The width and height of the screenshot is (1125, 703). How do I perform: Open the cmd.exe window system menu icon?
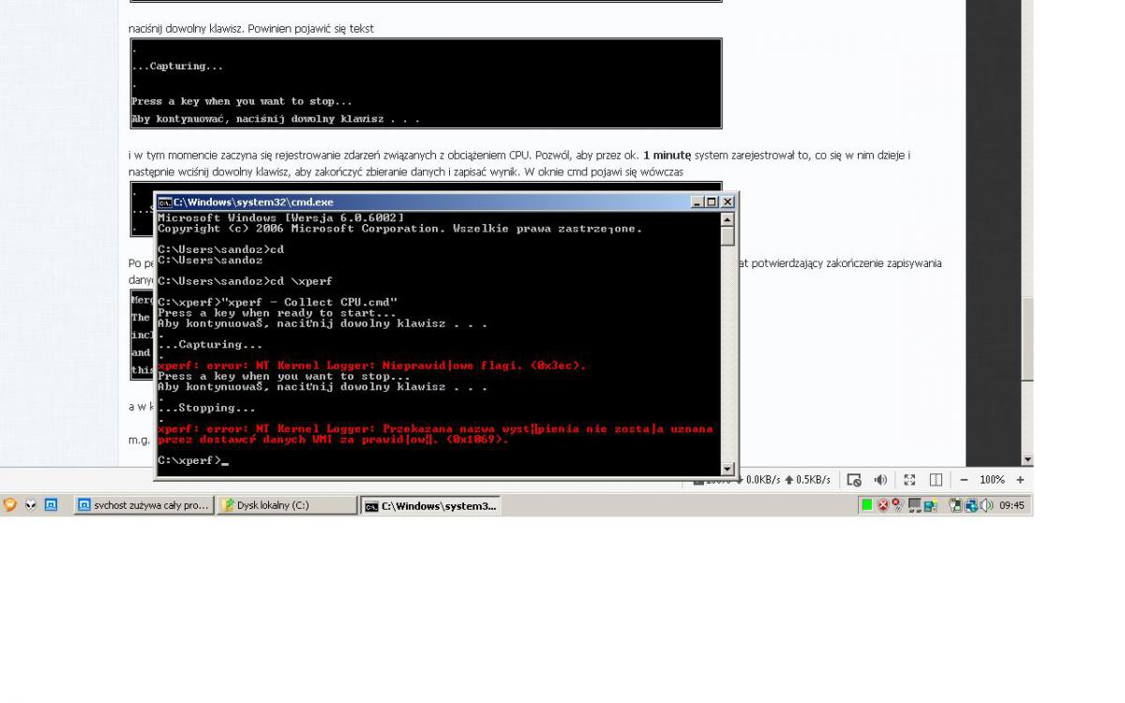tap(164, 202)
